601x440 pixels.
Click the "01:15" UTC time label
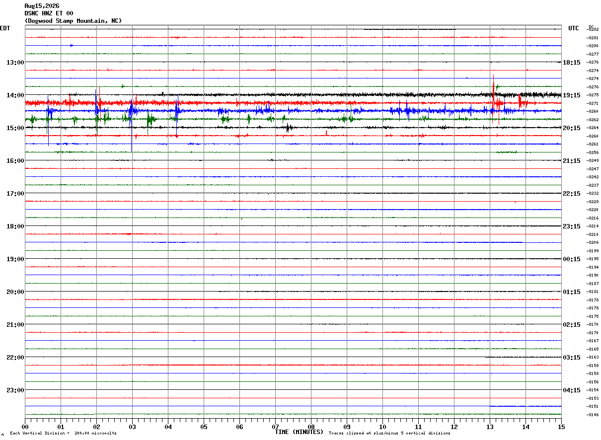pos(572,292)
